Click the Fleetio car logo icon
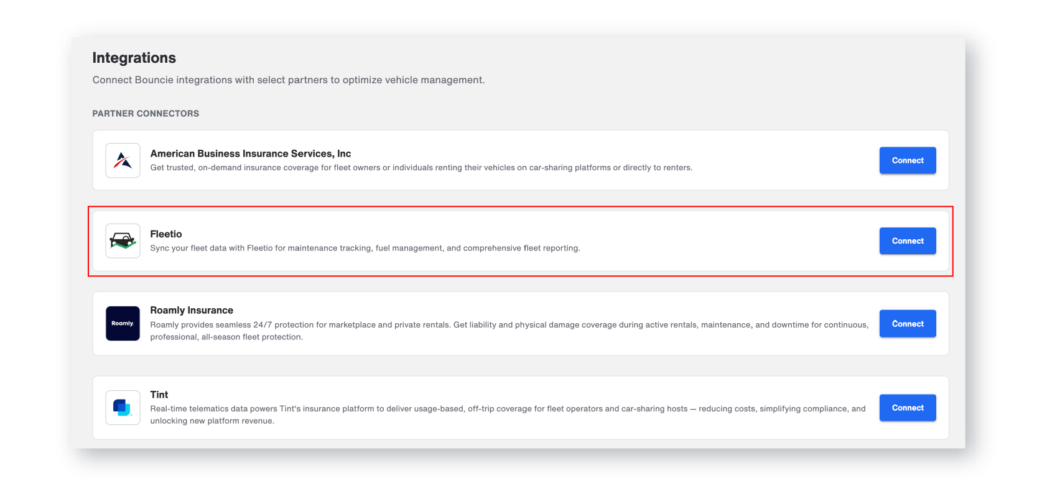The image size is (1037, 486). pos(123,241)
